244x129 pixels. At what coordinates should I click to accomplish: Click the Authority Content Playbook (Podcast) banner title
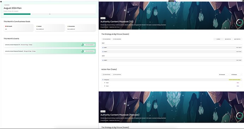[120, 115]
